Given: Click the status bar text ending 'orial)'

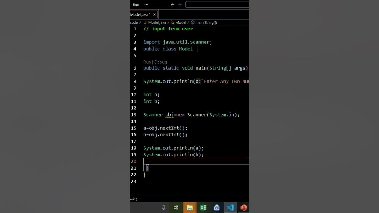Looking at the screenshot, I should pyautogui.click(x=134, y=199).
